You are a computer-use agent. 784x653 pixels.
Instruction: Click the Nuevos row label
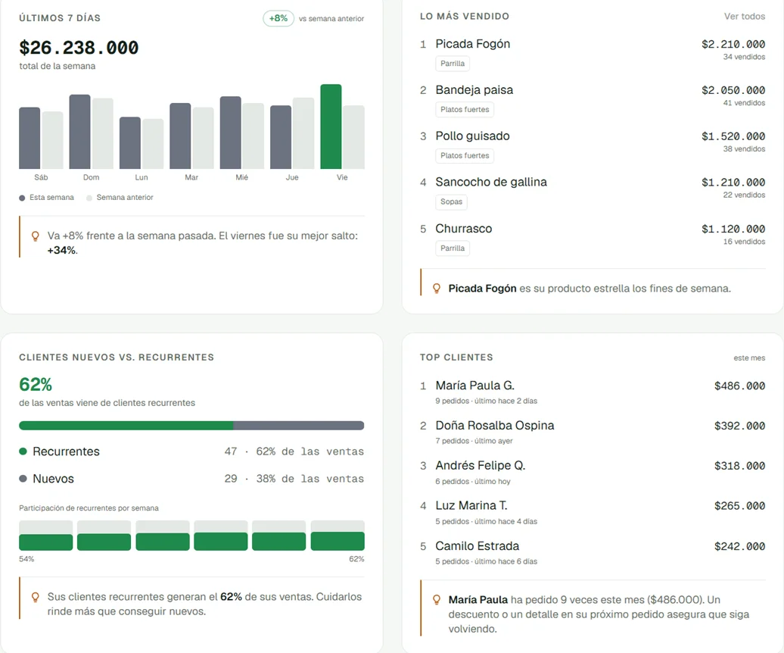point(53,478)
